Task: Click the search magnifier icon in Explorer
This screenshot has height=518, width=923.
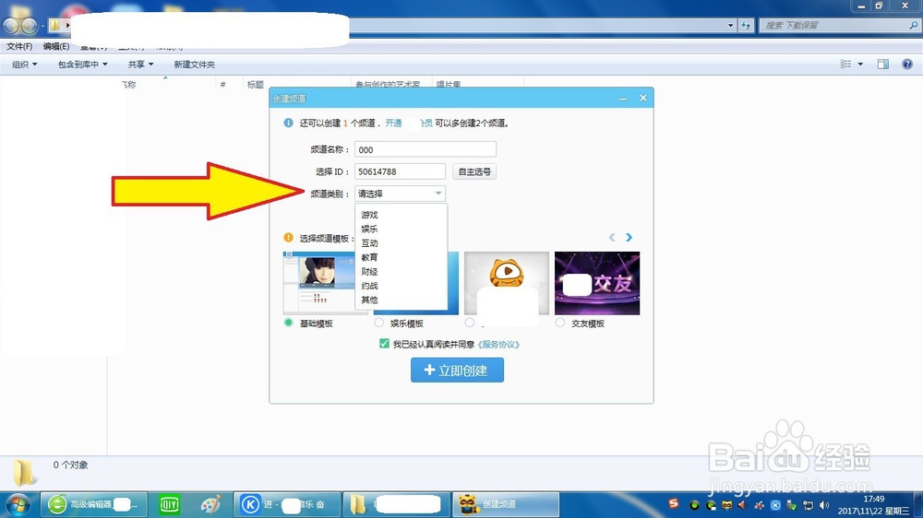Action: pos(913,25)
